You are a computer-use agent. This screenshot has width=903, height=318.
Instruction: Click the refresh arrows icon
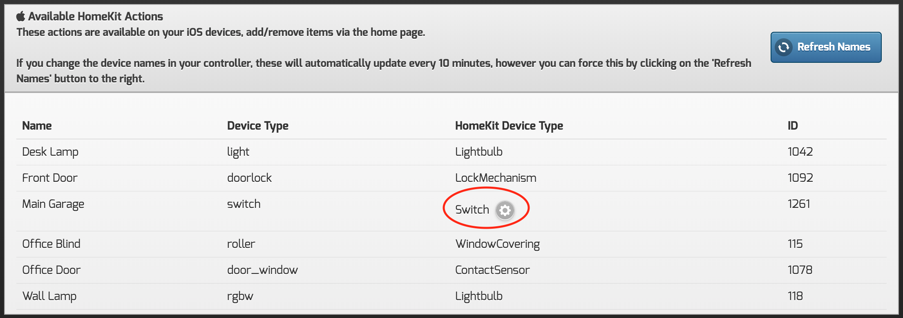point(784,47)
